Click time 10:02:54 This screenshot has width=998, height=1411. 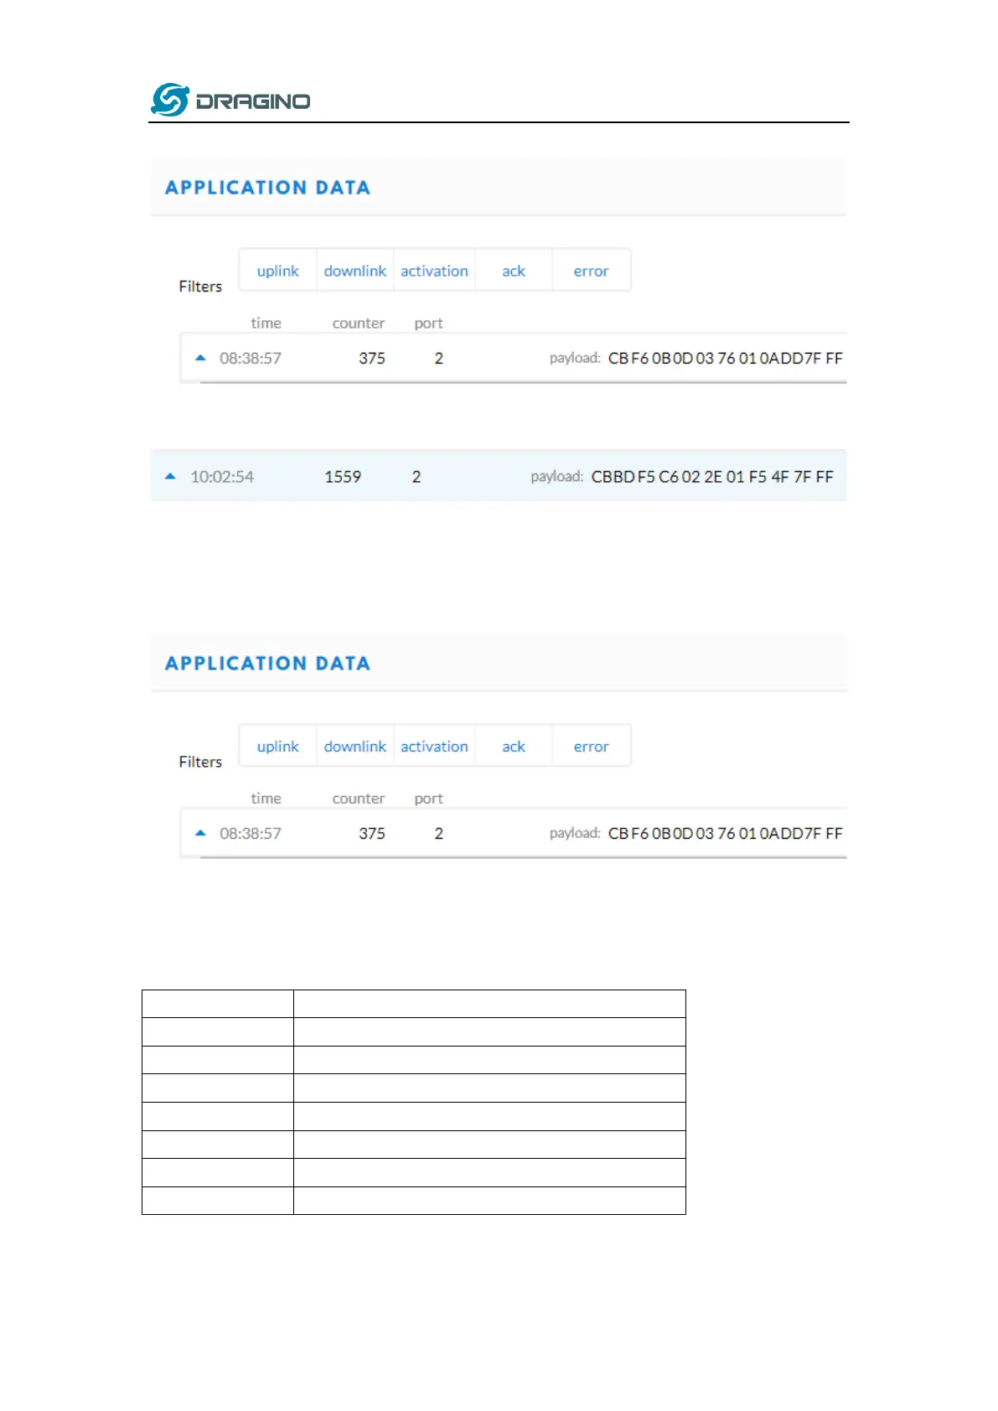pos(222,477)
